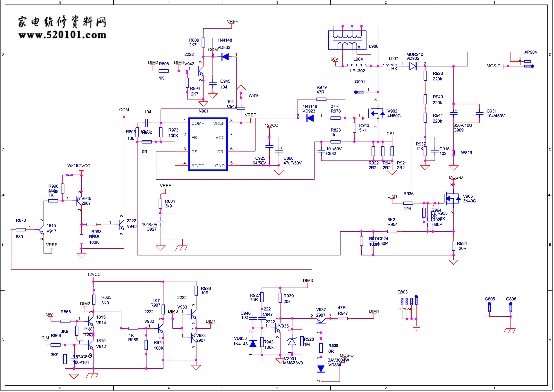Screen dimensions: 554x392
Task: Click the VD834 BAV3004W diode symbol
Action: (x=321, y=369)
